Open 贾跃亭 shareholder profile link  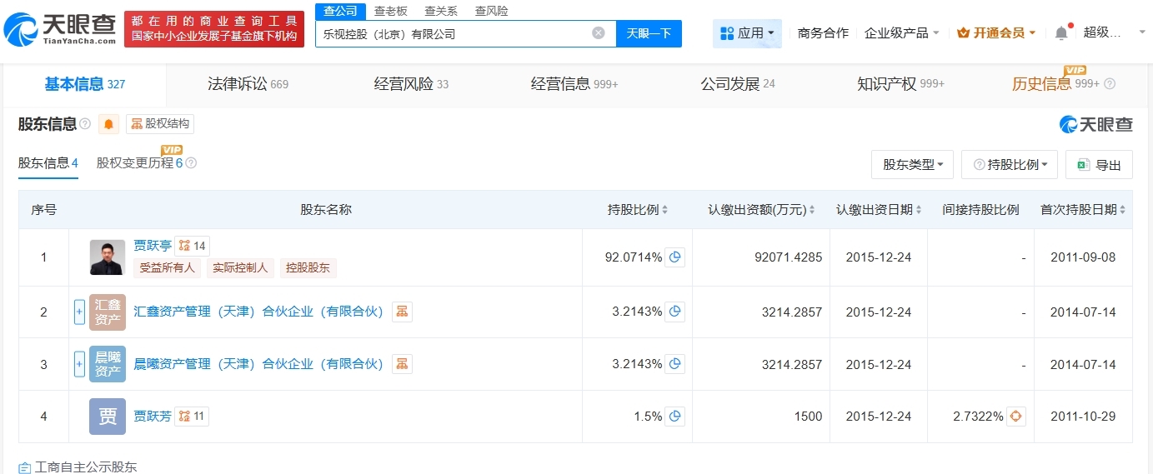click(x=153, y=246)
